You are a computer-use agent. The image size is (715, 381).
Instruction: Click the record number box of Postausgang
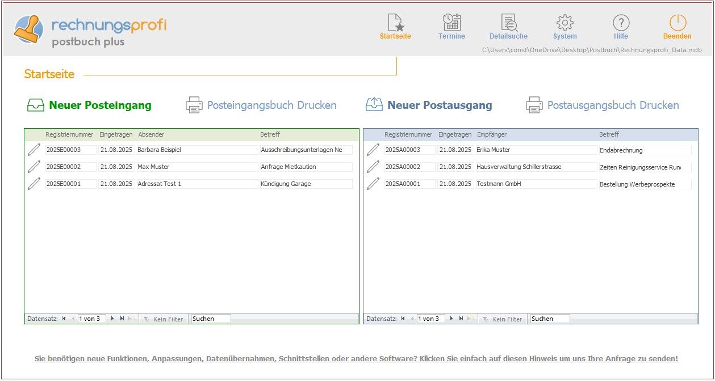(431, 319)
